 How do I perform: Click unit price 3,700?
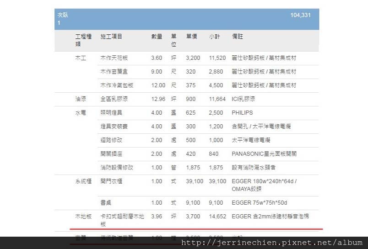click(x=193, y=216)
